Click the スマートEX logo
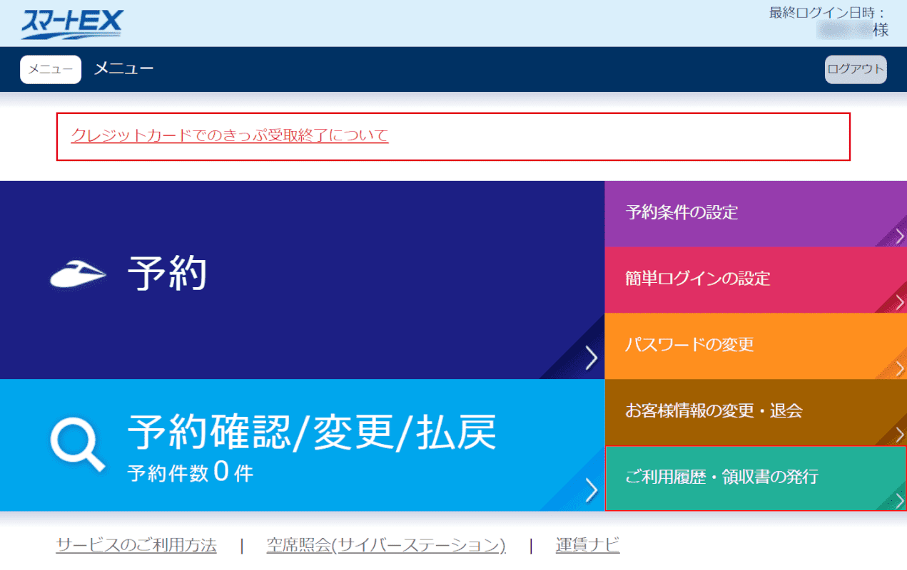Screen dimensions: 907x570 71,24
